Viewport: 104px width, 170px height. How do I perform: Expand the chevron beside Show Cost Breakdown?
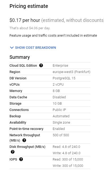click(x=12, y=48)
